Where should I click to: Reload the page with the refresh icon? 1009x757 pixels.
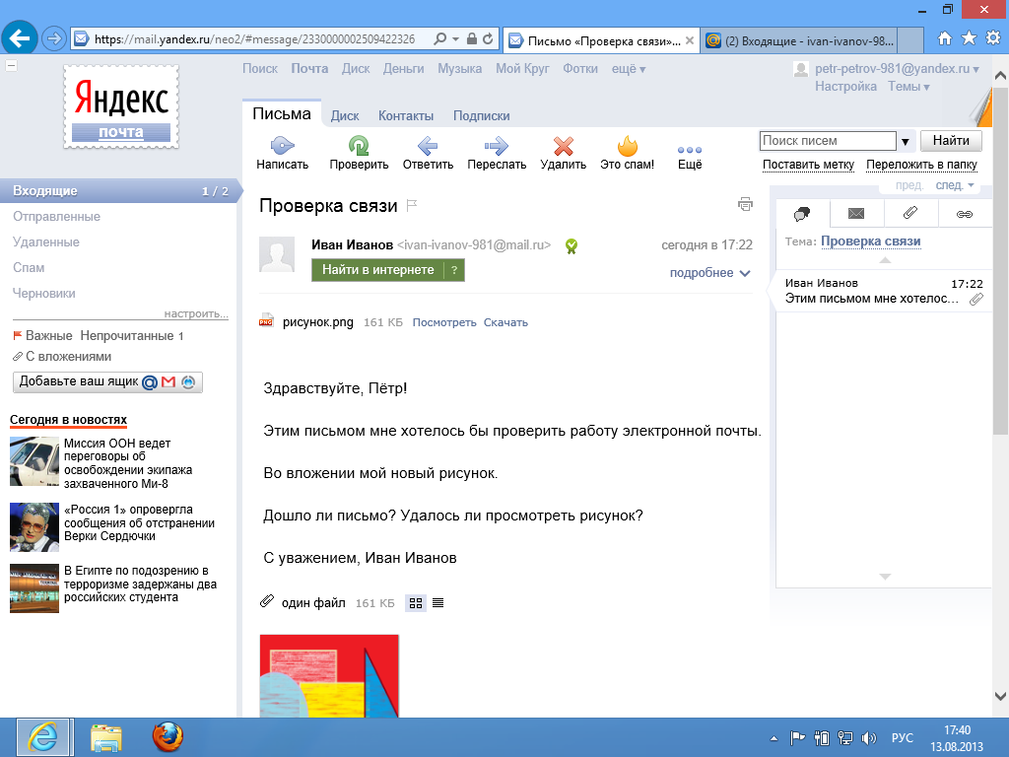489,39
